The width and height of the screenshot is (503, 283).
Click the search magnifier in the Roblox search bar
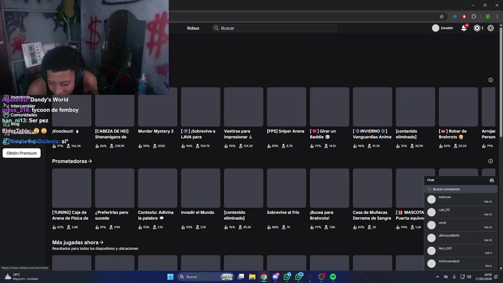click(216, 28)
